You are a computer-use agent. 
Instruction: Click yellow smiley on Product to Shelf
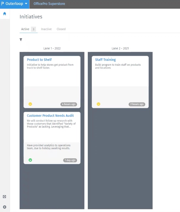coord(30,104)
